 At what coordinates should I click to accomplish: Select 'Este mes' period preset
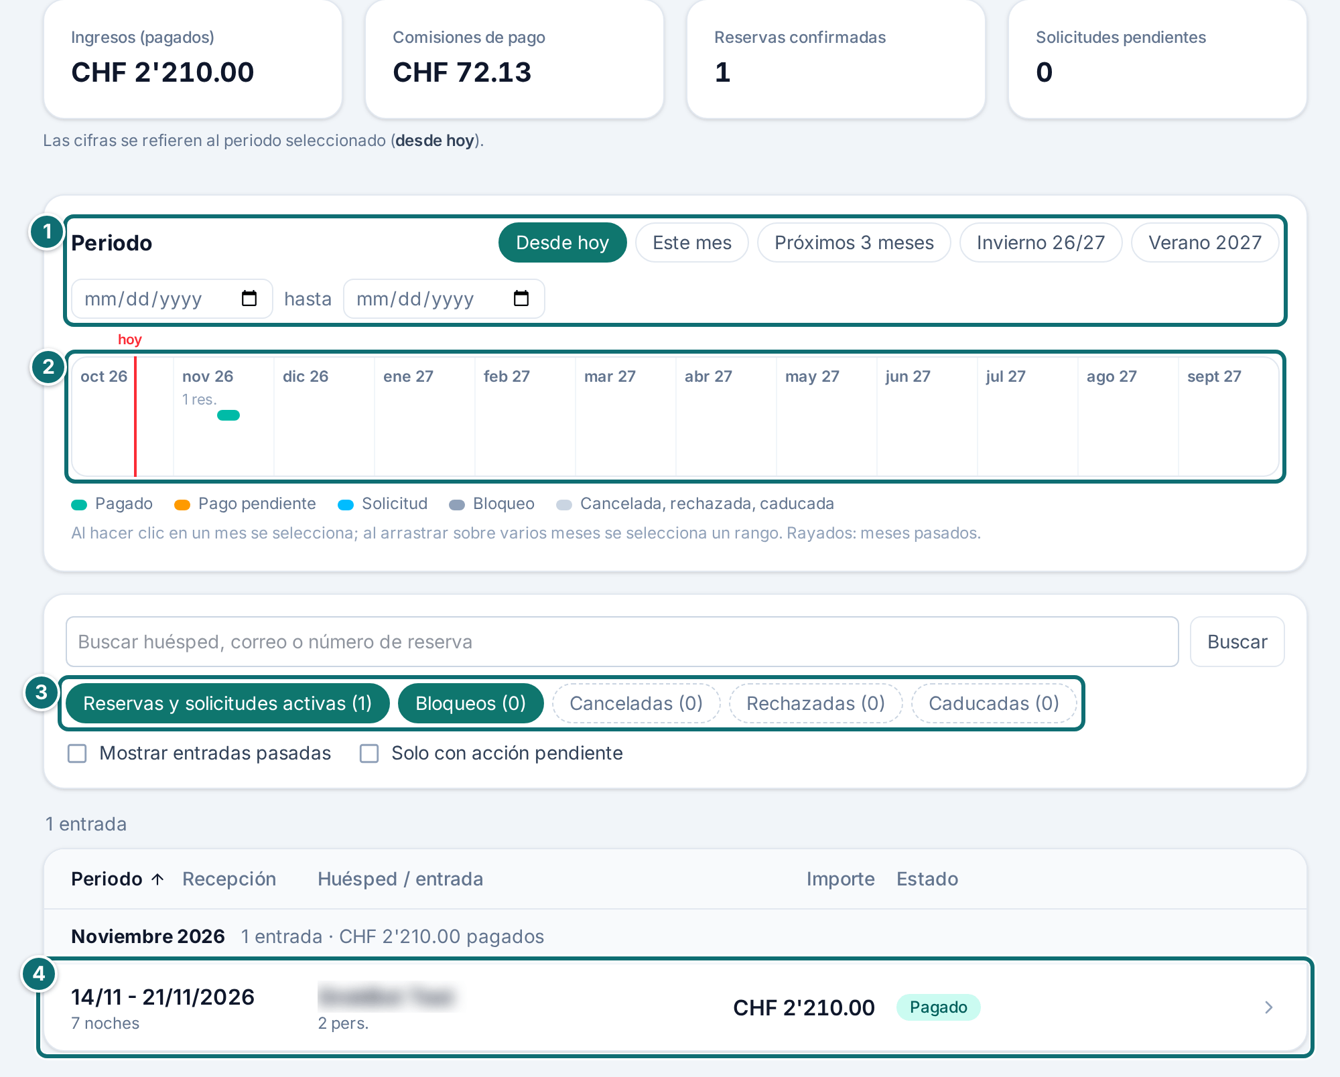click(x=692, y=242)
